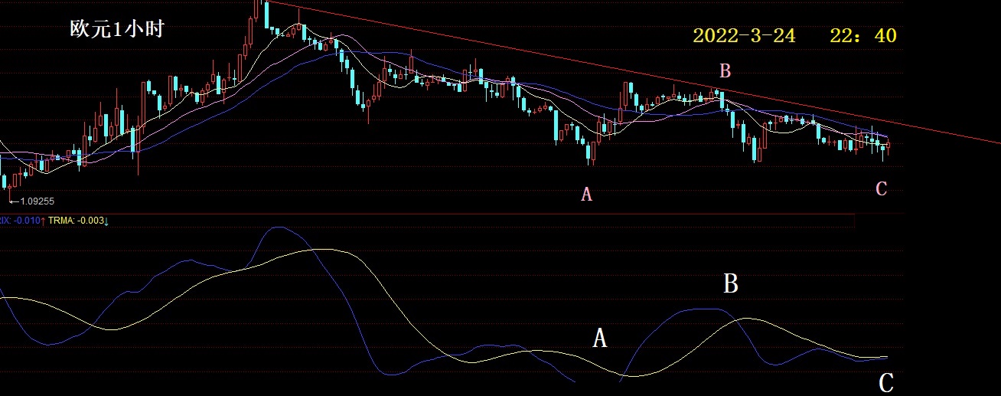The image size is (1001, 396).
Task: Click pink label 'A' under the candlestick low
Action: (587, 195)
